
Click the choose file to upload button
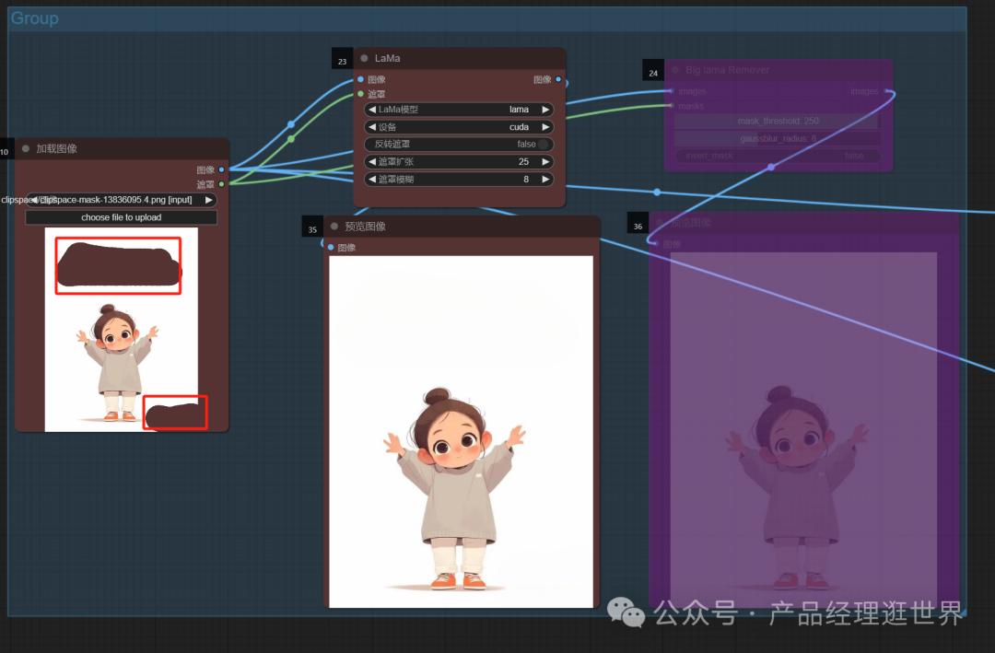click(120, 217)
